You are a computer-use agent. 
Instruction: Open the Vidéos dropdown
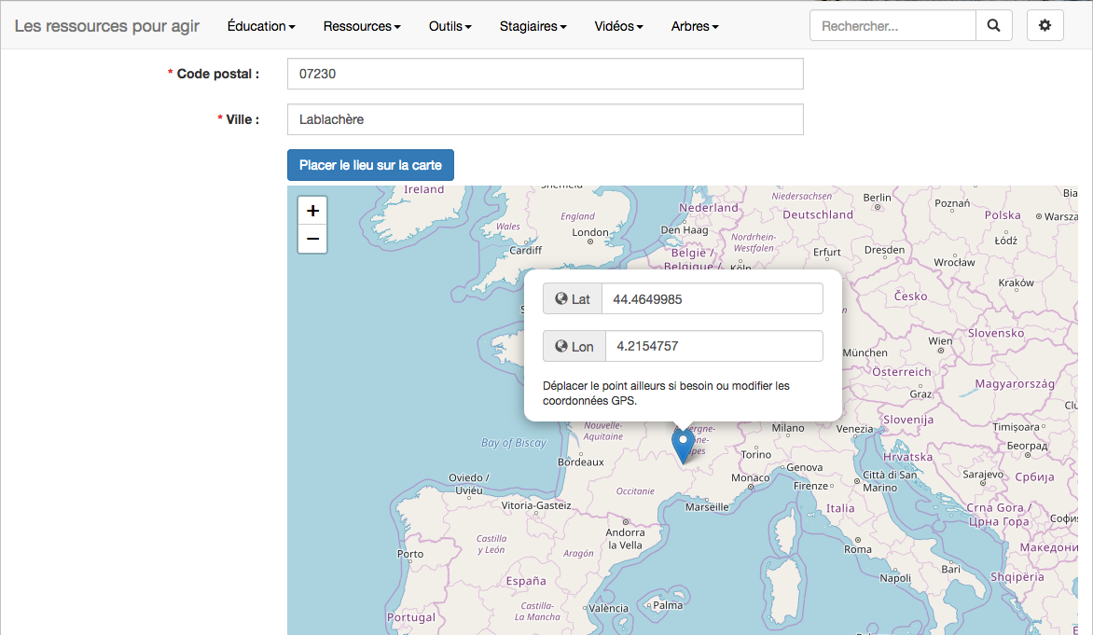coord(619,26)
